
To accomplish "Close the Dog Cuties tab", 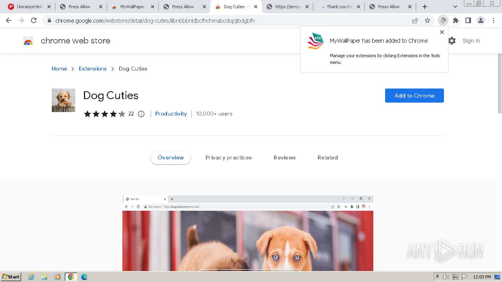I will (x=256, y=7).
